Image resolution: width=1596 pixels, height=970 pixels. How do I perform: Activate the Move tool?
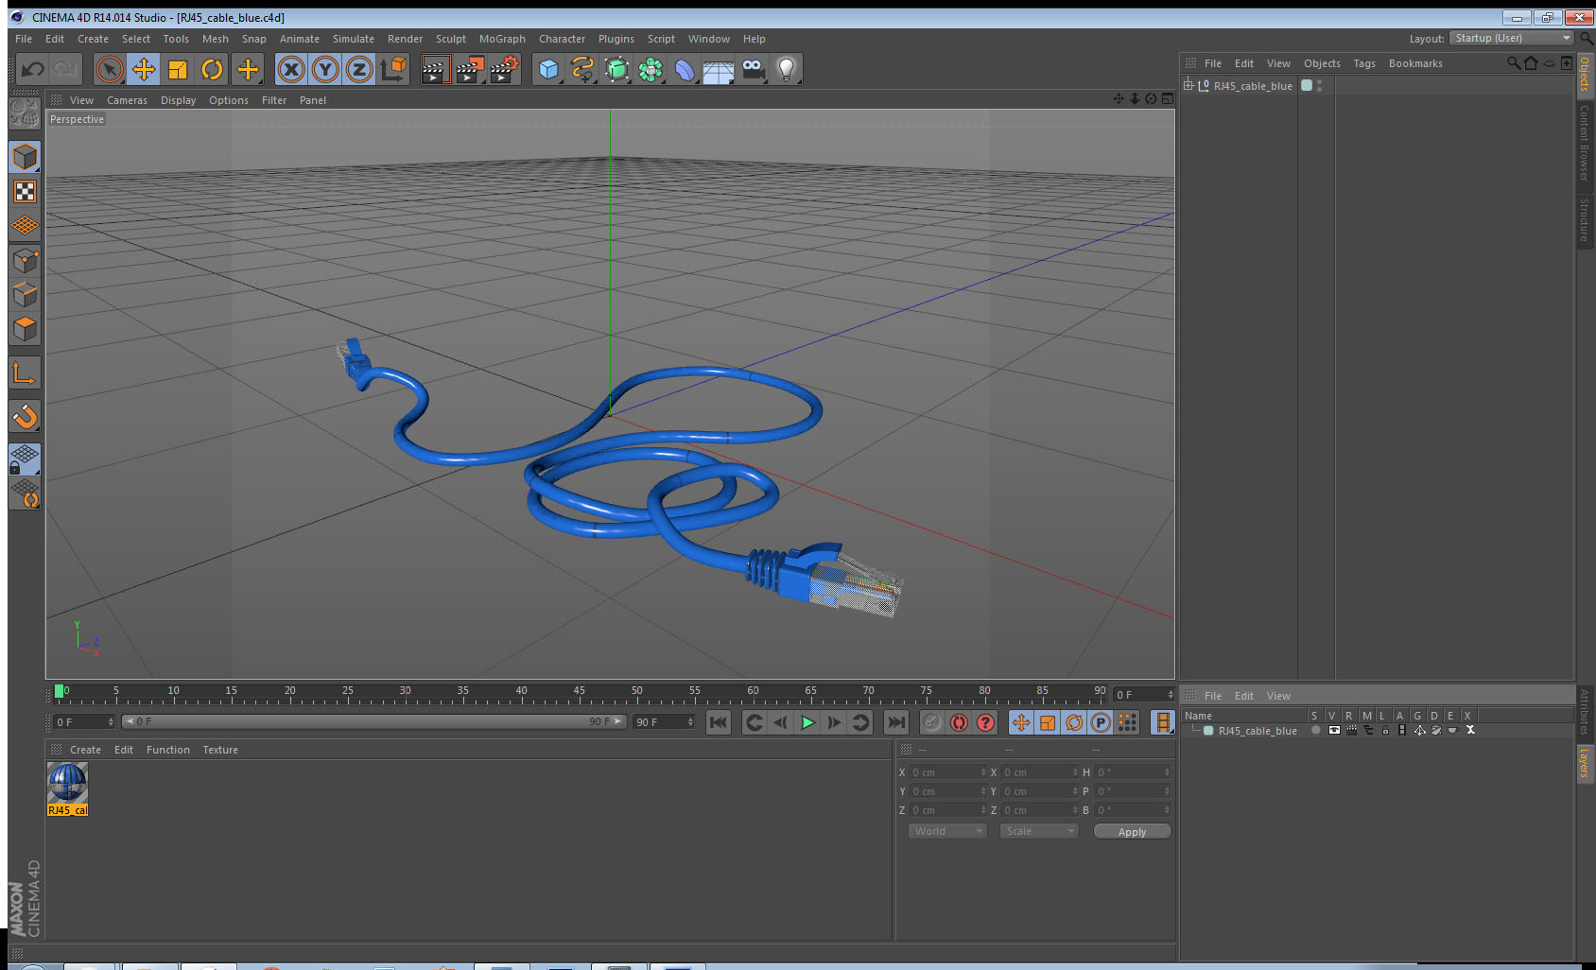pos(144,69)
